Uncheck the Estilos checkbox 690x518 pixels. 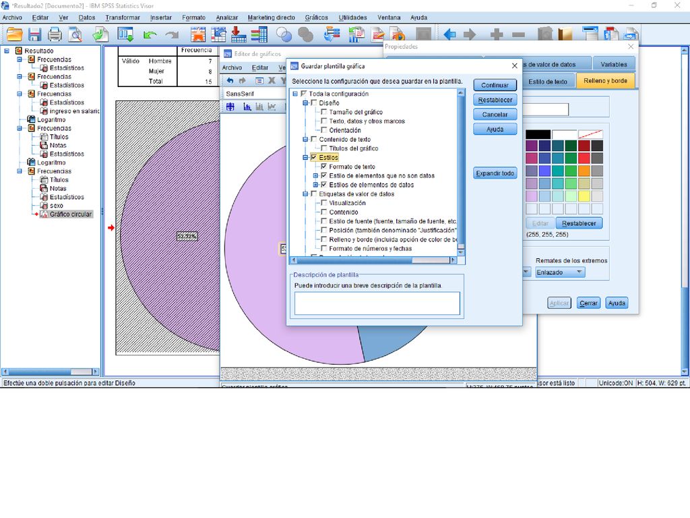(x=314, y=157)
